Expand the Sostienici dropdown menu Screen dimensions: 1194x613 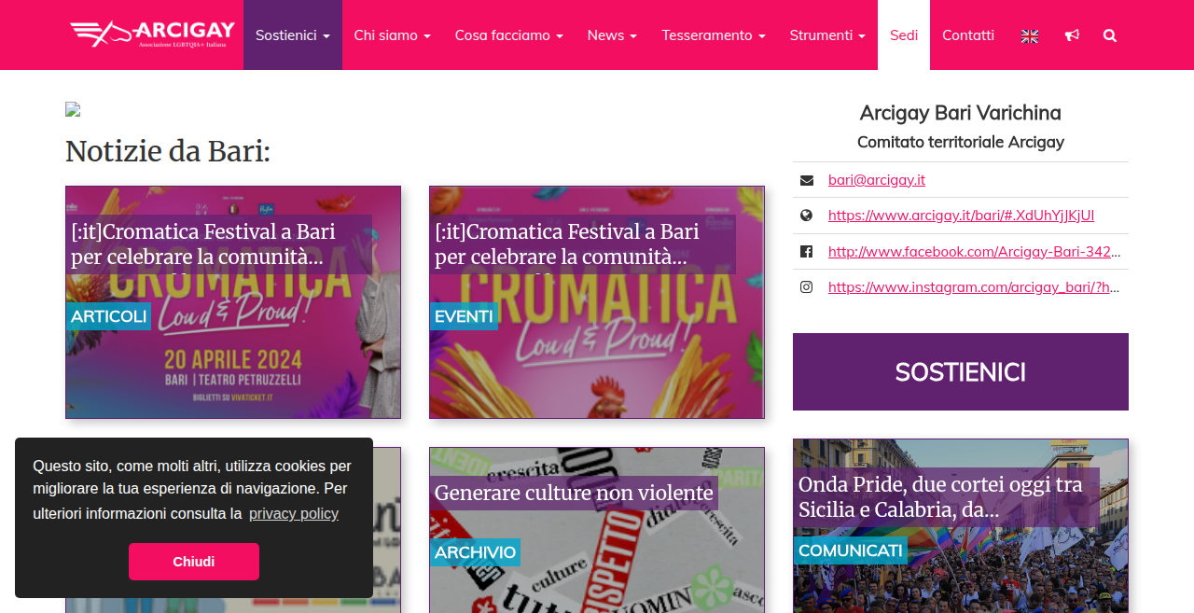(293, 35)
